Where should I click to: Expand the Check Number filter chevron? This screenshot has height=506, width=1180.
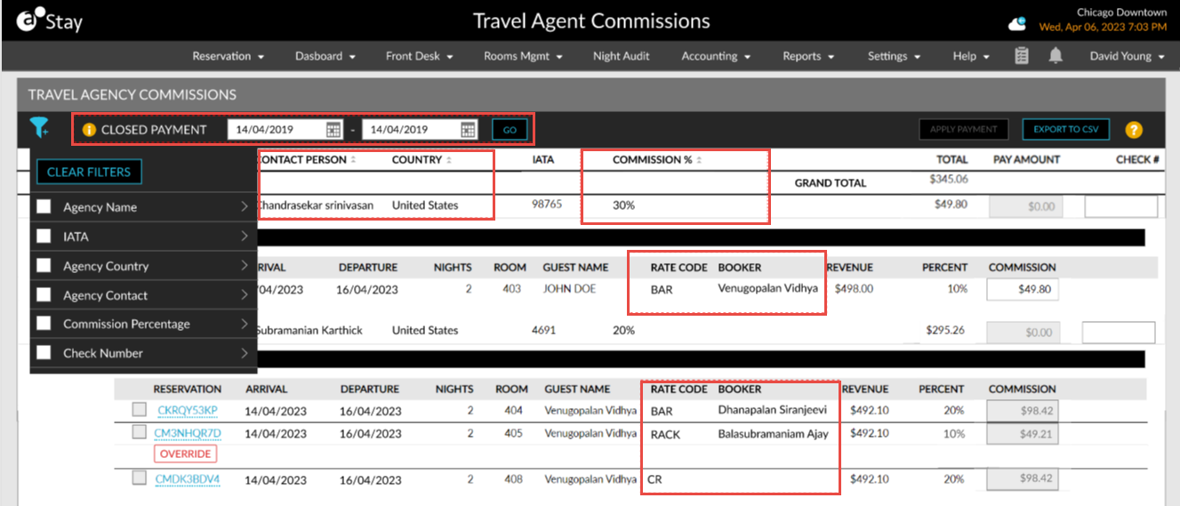pyautogui.click(x=245, y=353)
